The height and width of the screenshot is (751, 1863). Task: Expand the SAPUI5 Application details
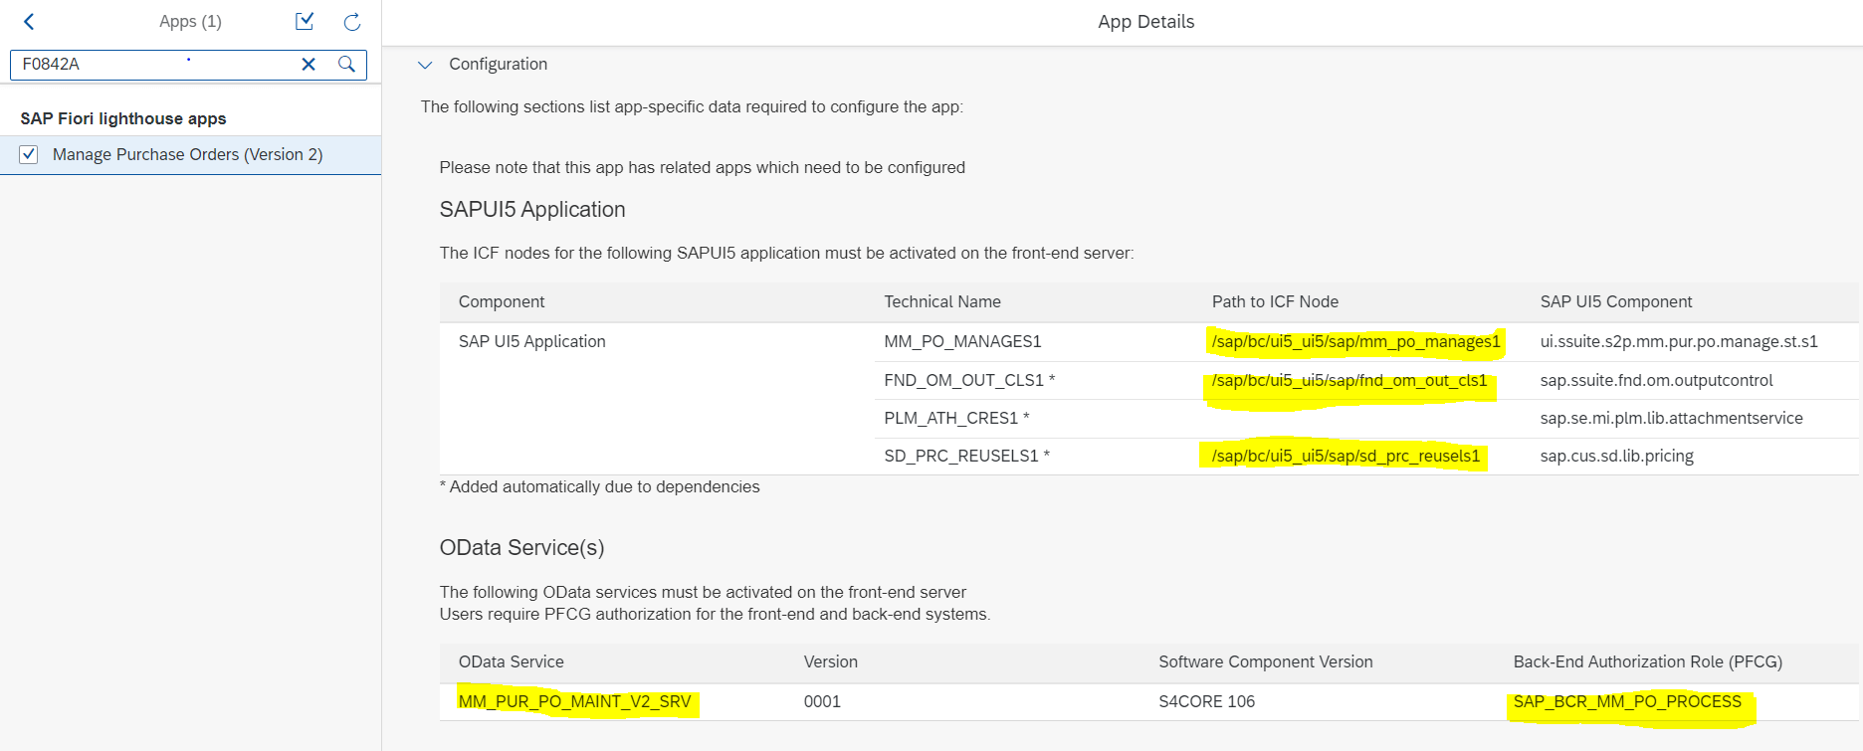pyautogui.click(x=532, y=209)
